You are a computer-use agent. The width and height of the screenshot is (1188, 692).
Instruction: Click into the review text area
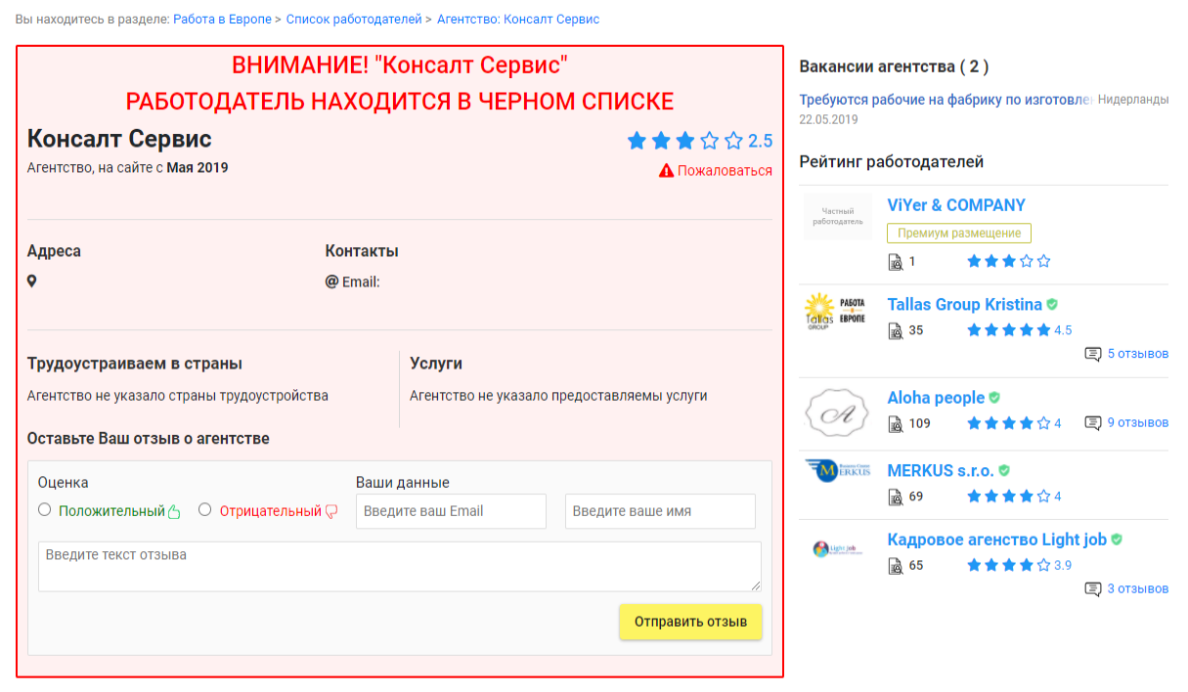point(399,567)
